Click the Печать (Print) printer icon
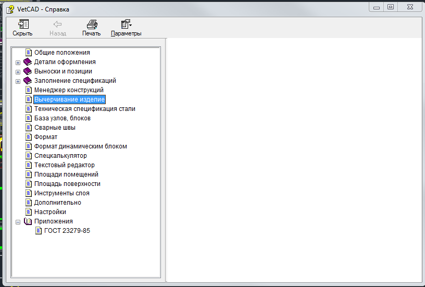Image resolution: width=425 pixels, height=287 pixels. pos(92,24)
